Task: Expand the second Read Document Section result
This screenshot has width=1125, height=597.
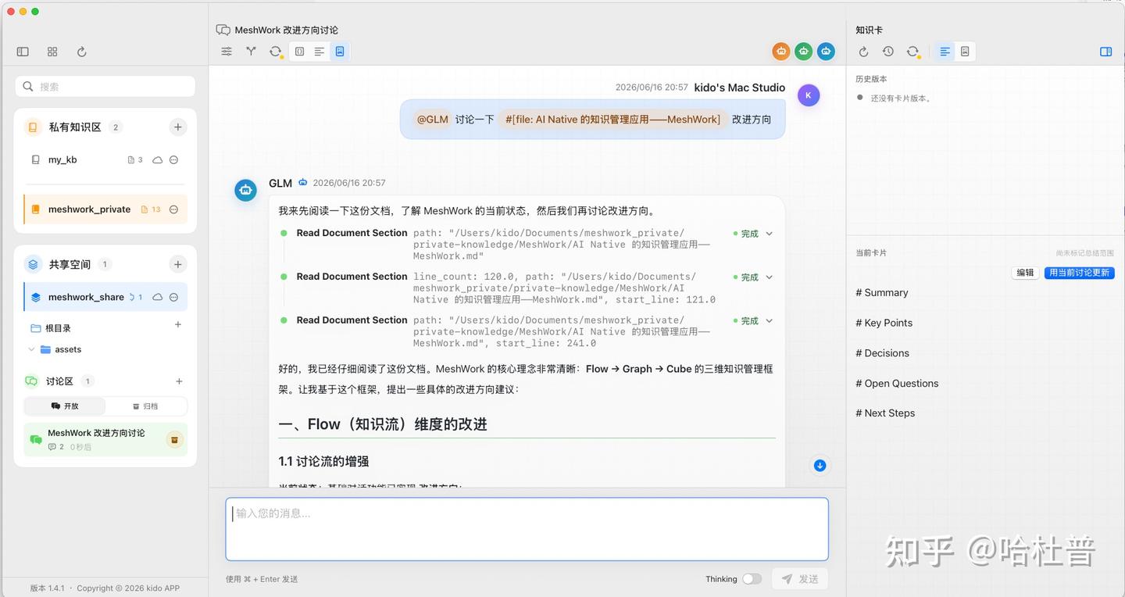Action: [769, 277]
